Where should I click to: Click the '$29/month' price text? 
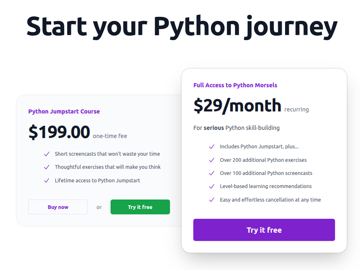point(237,106)
